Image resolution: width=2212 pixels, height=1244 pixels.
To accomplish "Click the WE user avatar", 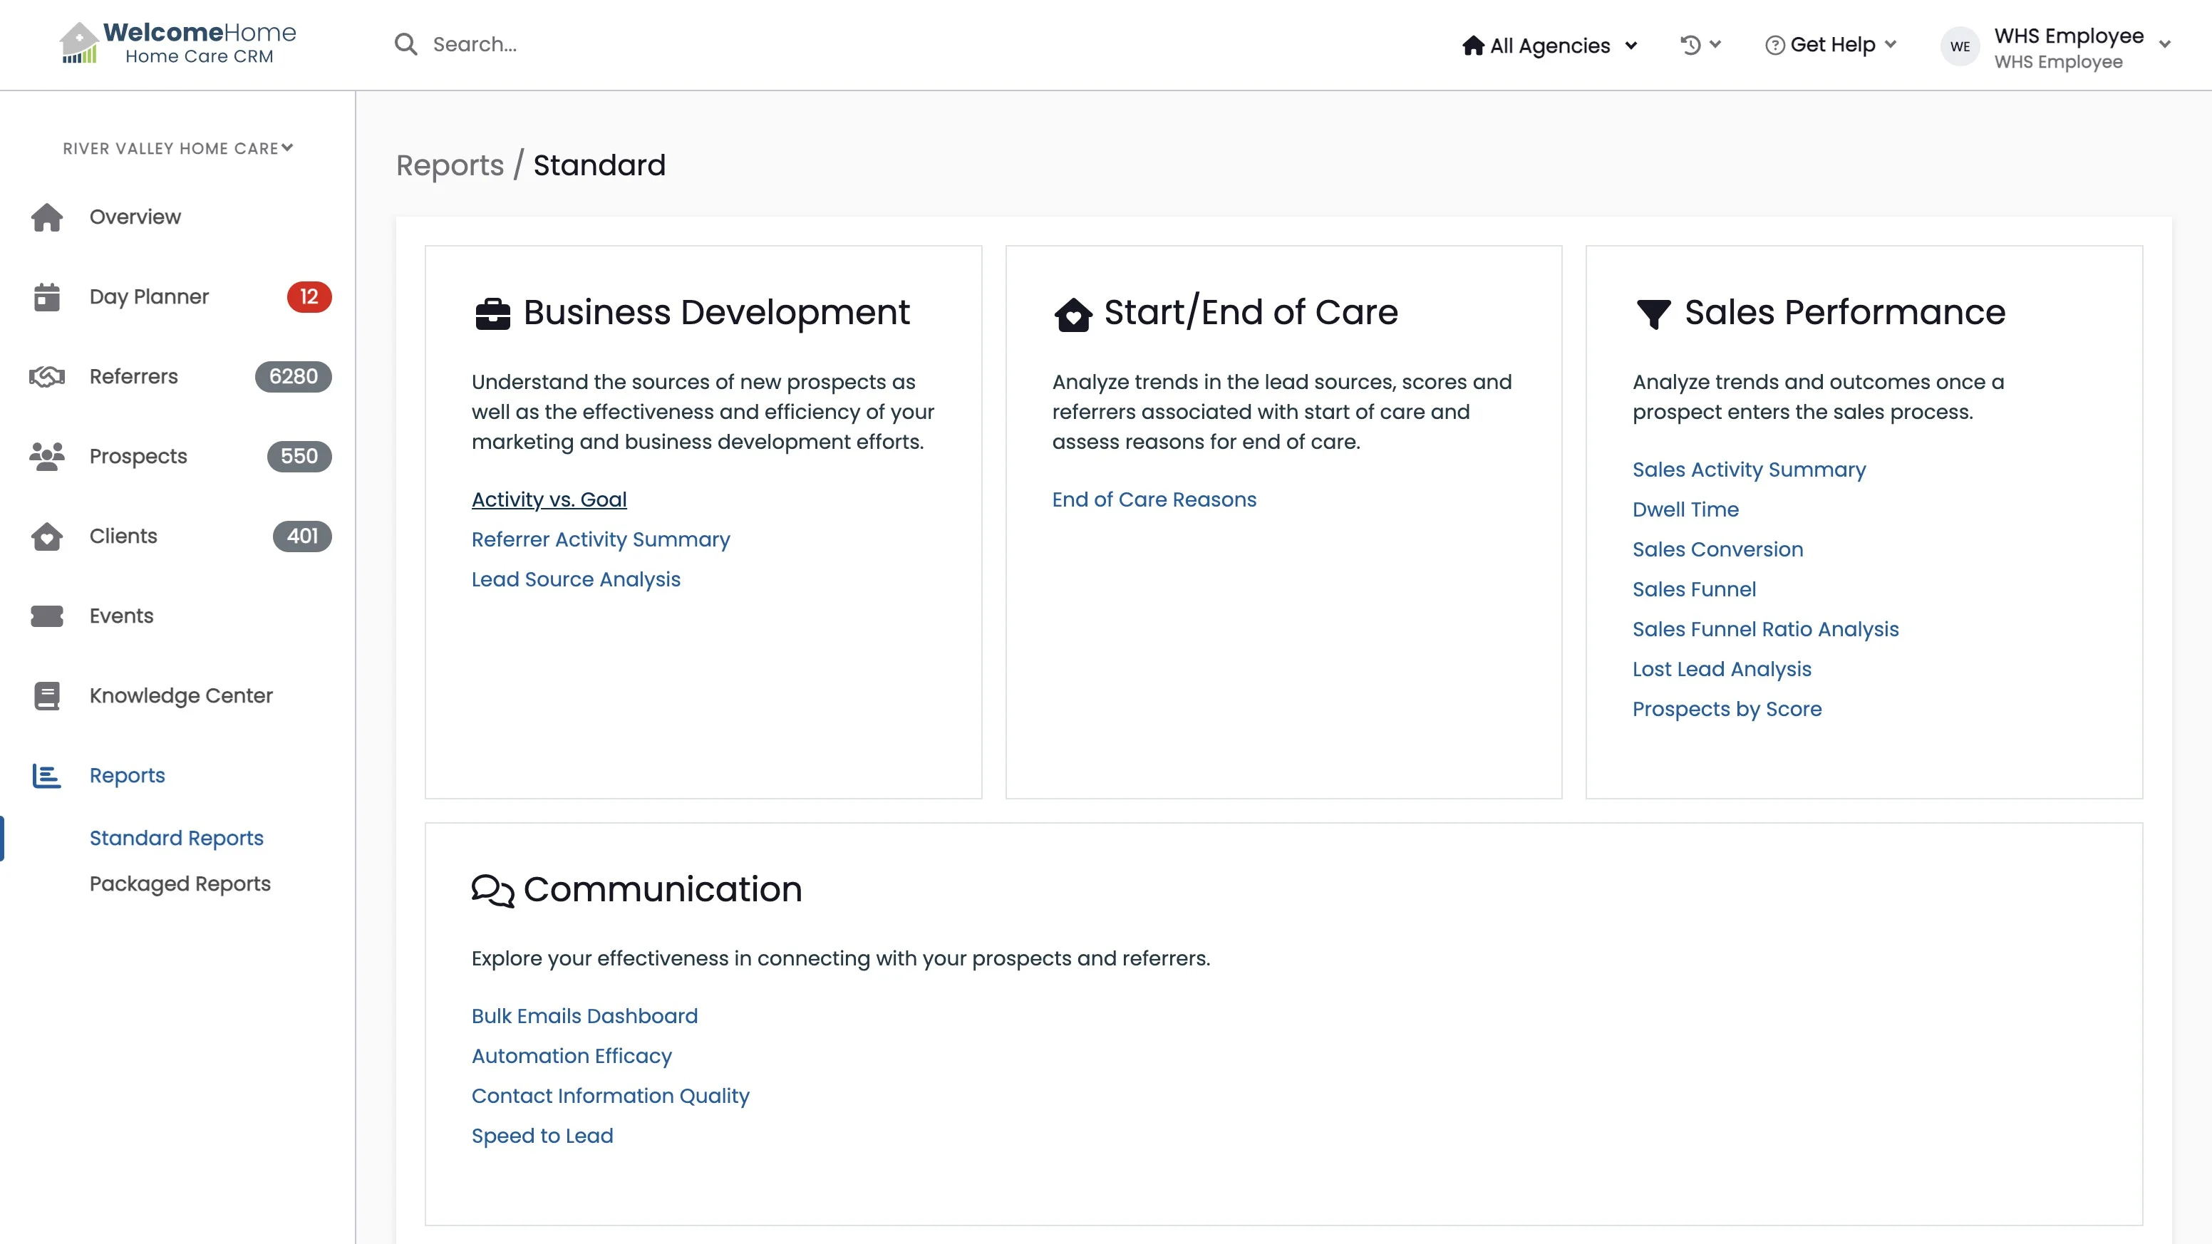I will [x=1960, y=46].
